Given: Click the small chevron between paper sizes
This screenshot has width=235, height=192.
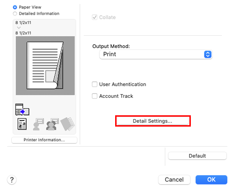Looking at the screenshot, I should (x=19, y=28).
